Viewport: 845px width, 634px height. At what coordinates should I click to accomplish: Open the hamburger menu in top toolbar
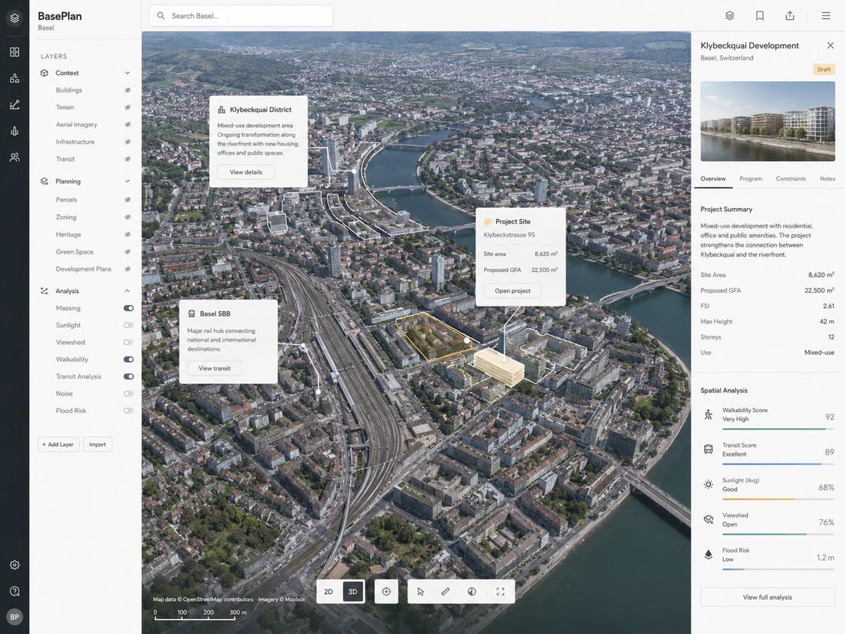coord(826,15)
